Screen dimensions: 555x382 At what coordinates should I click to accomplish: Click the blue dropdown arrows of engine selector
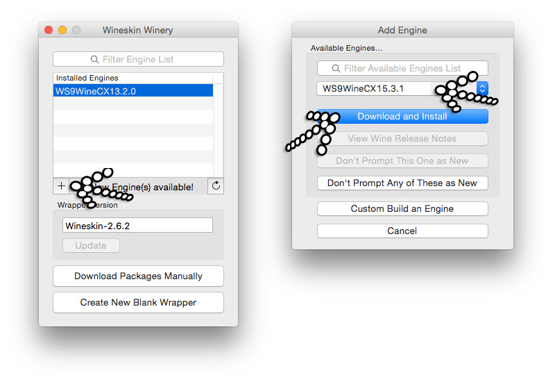coord(482,89)
